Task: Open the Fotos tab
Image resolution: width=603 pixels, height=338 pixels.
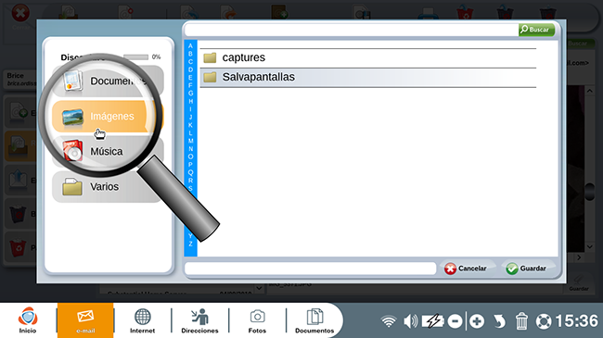Action: 257,320
